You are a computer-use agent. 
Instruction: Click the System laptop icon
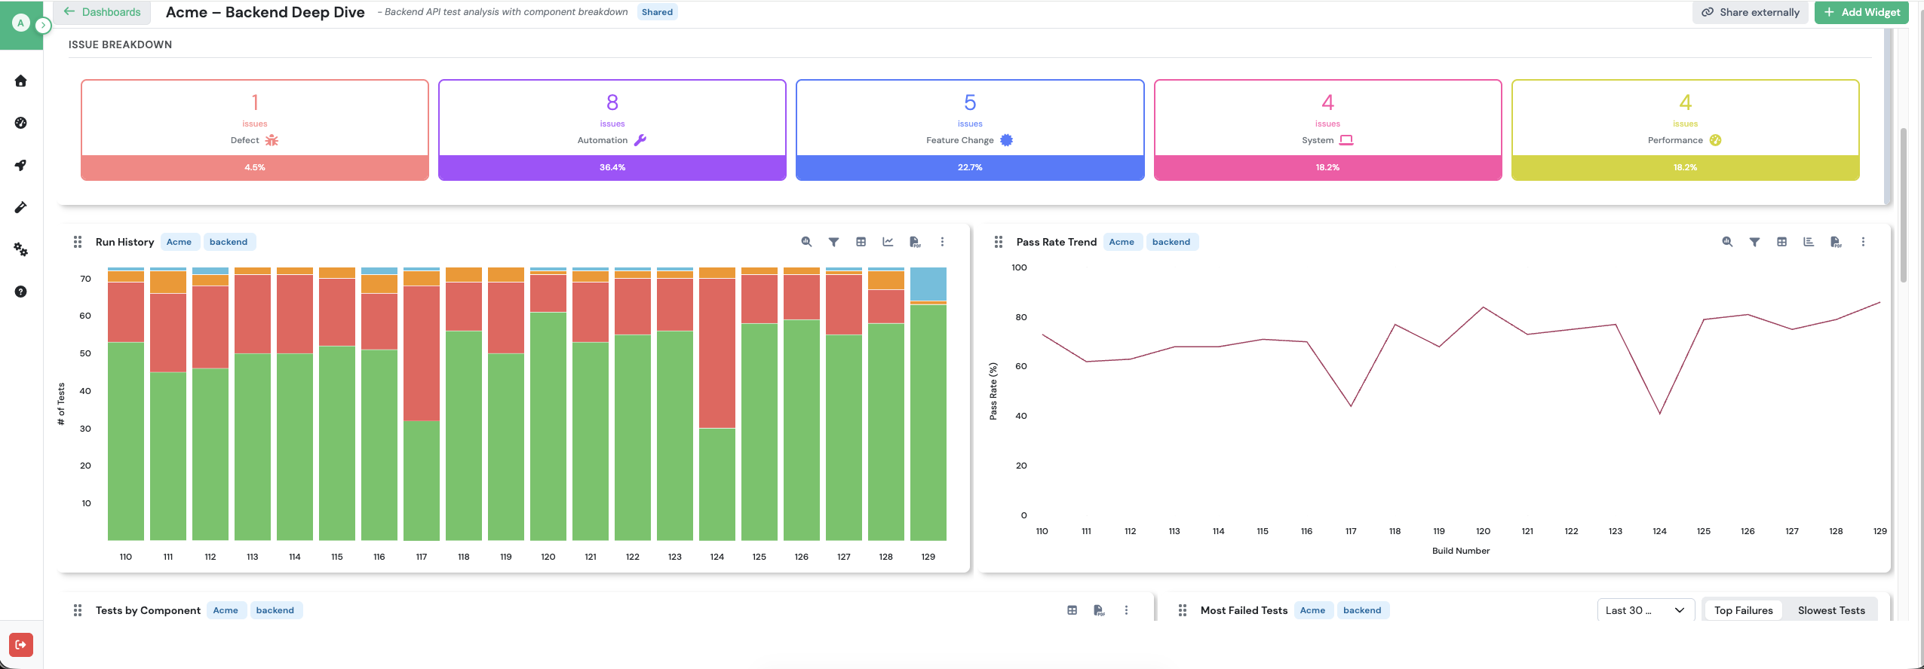point(1346,140)
